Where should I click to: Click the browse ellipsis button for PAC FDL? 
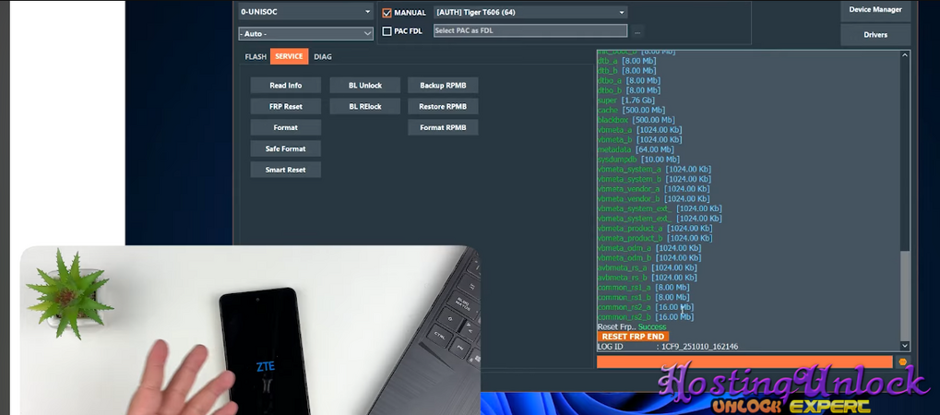637,31
